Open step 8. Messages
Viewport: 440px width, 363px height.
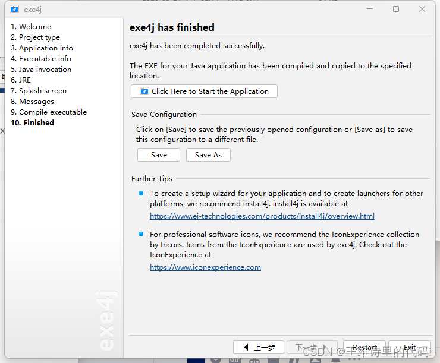coord(32,101)
